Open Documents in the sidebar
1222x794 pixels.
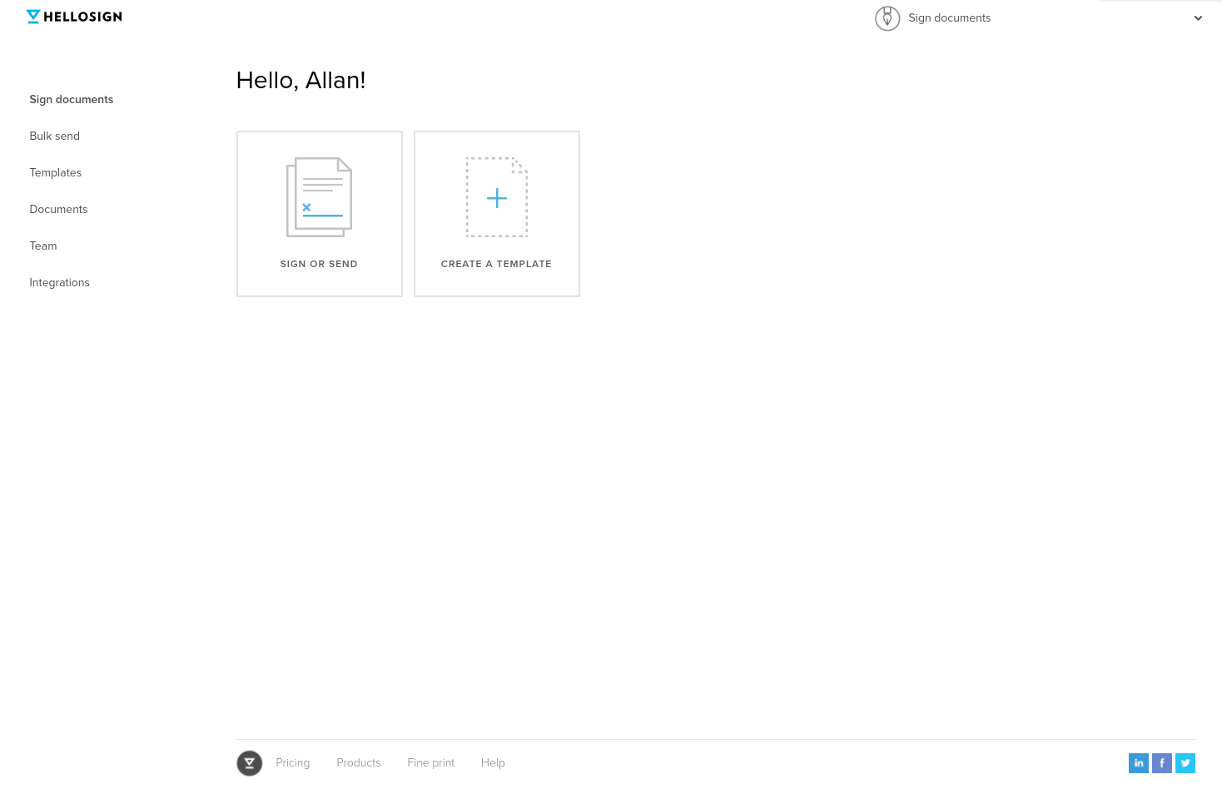(58, 209)
